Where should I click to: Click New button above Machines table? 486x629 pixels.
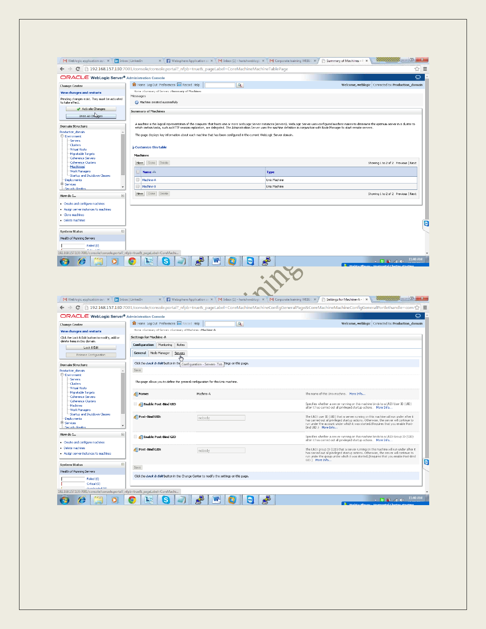(x=140, y=163)
